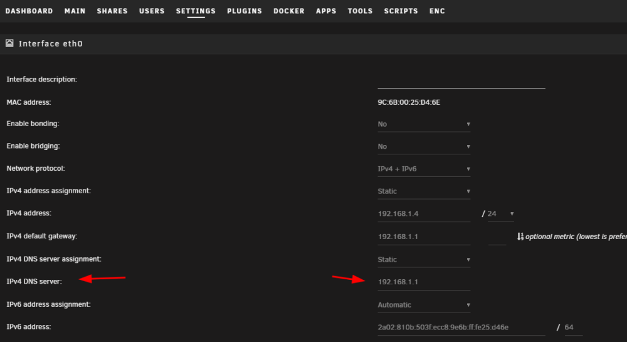Click the 'IPv4 DNS server:' label
This screenshot has height=342, width=627.
[34, 282]
